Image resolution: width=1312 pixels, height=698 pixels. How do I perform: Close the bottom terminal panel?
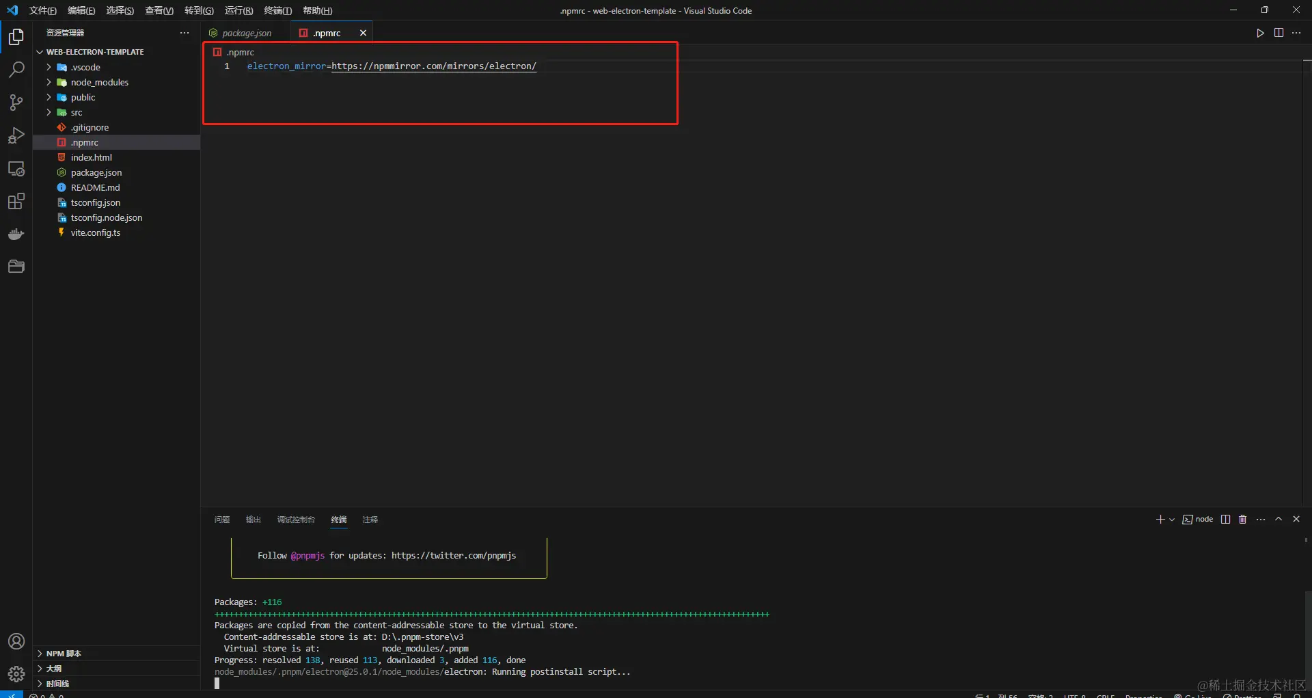[1296, 520]
